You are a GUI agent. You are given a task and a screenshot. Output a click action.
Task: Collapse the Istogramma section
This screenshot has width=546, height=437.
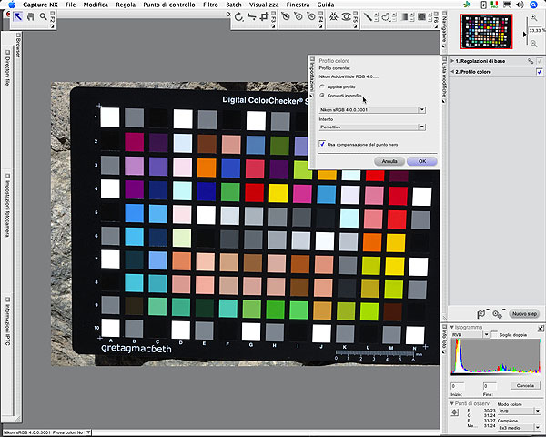point(452,327)
